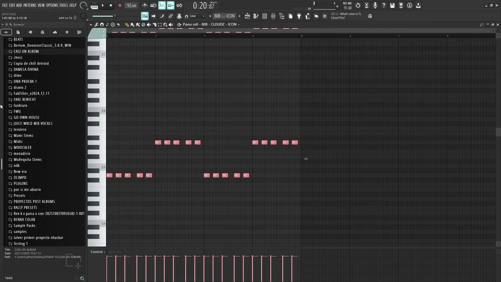The width and height of the screenshot is (501, 282).
Task: Open audio editor scissors icon
Action: pos(366,5)
